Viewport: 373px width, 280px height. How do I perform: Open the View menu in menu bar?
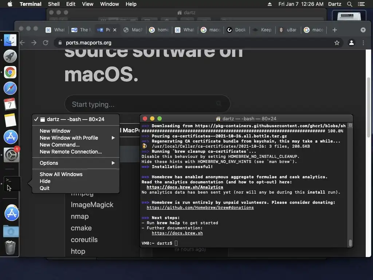87,4
